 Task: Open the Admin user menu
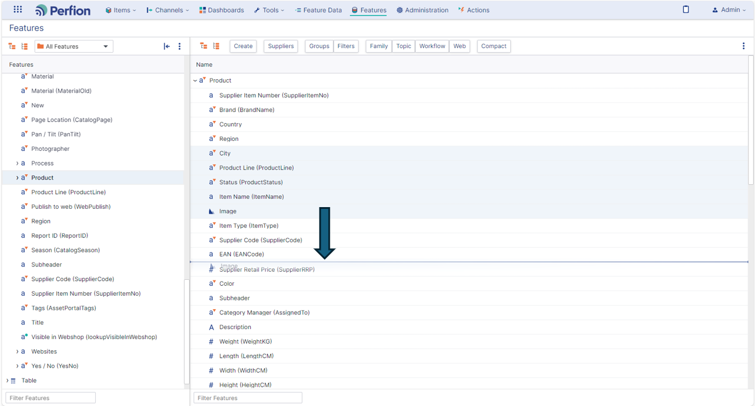[730, 10]
